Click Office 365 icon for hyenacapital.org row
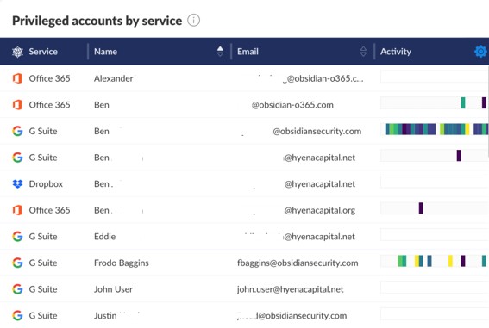The height and width of the screenshot is (328, 489). (17, 210)
